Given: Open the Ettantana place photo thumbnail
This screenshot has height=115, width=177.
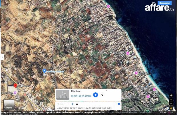Looking at the screenshot, I should click(x=63, y=95).
